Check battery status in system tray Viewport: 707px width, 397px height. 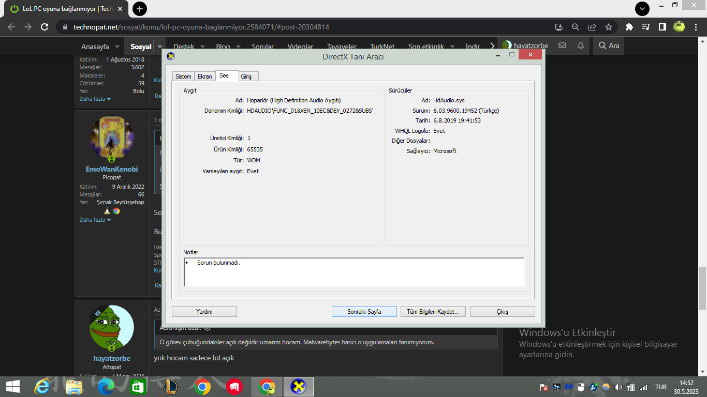[x=630, y=387]
